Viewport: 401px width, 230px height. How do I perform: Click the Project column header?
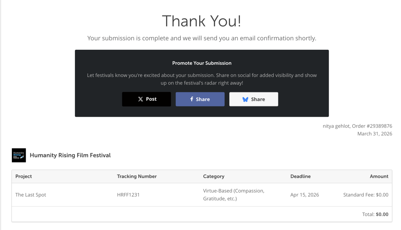[x=24, y=176]
